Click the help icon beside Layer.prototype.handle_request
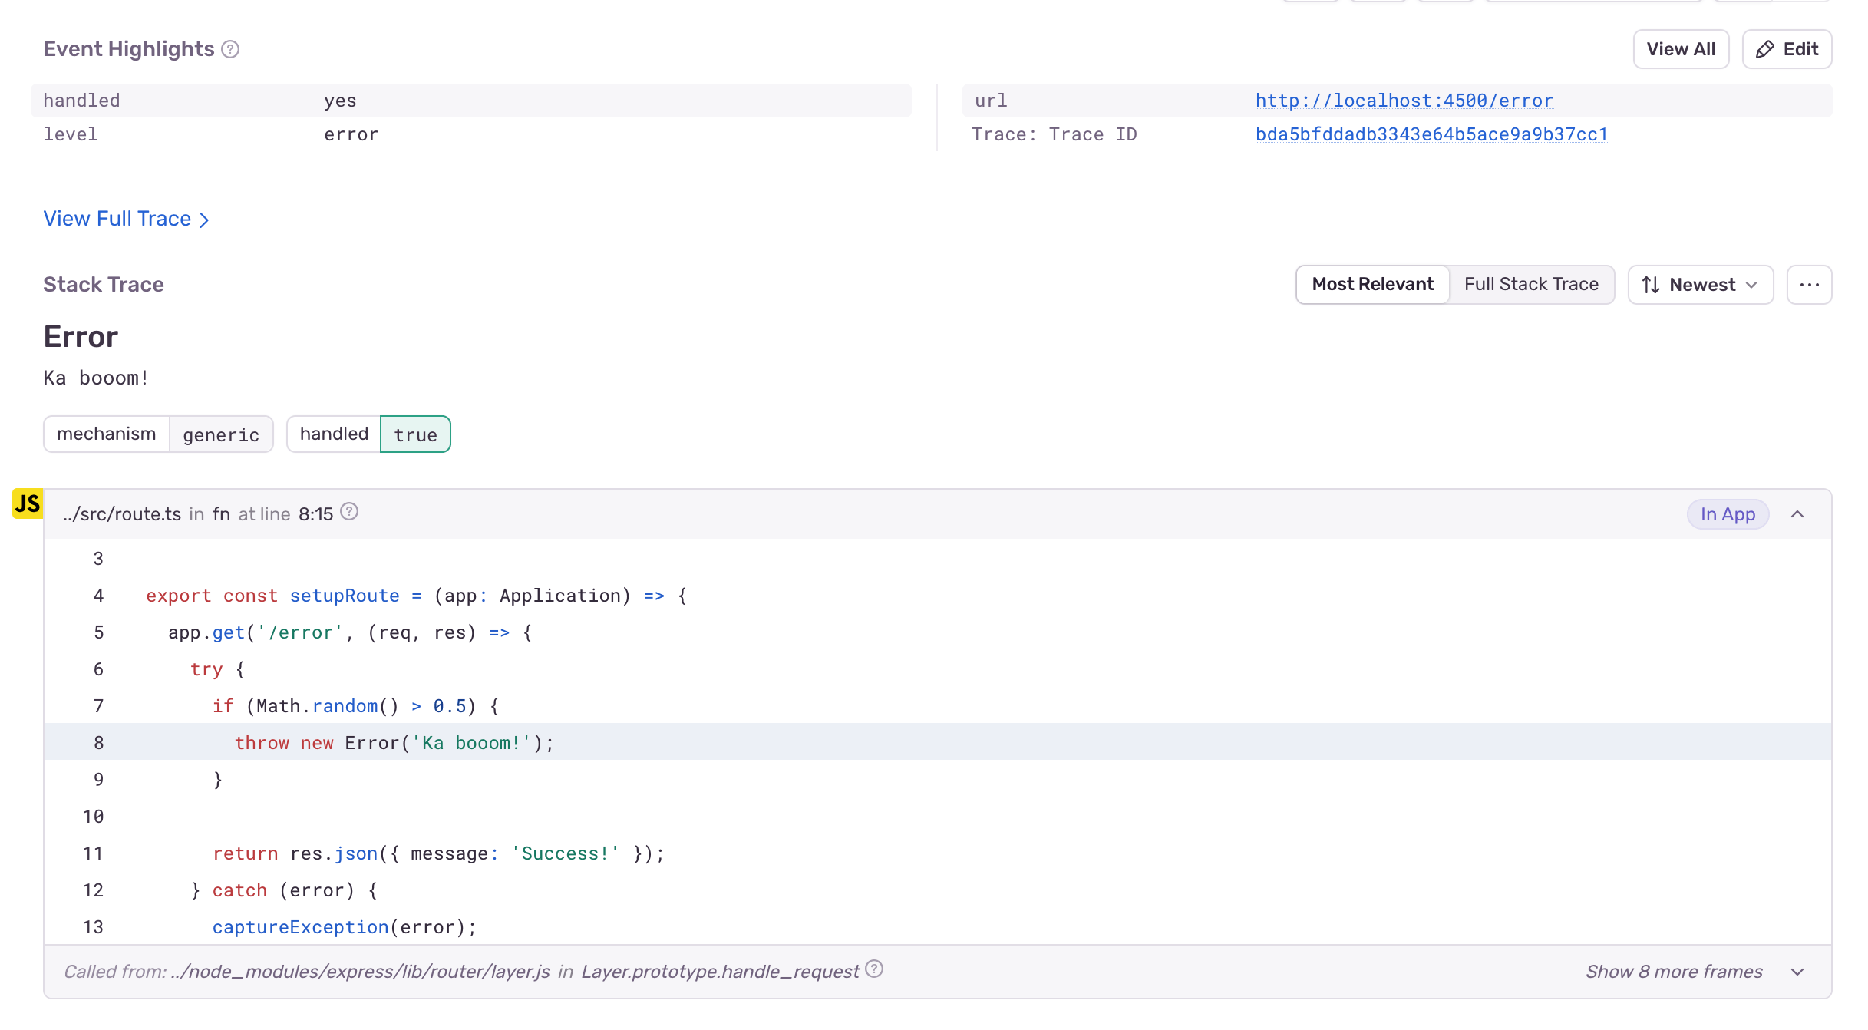Viewport: 1868px width, 1030px height. 873,970
